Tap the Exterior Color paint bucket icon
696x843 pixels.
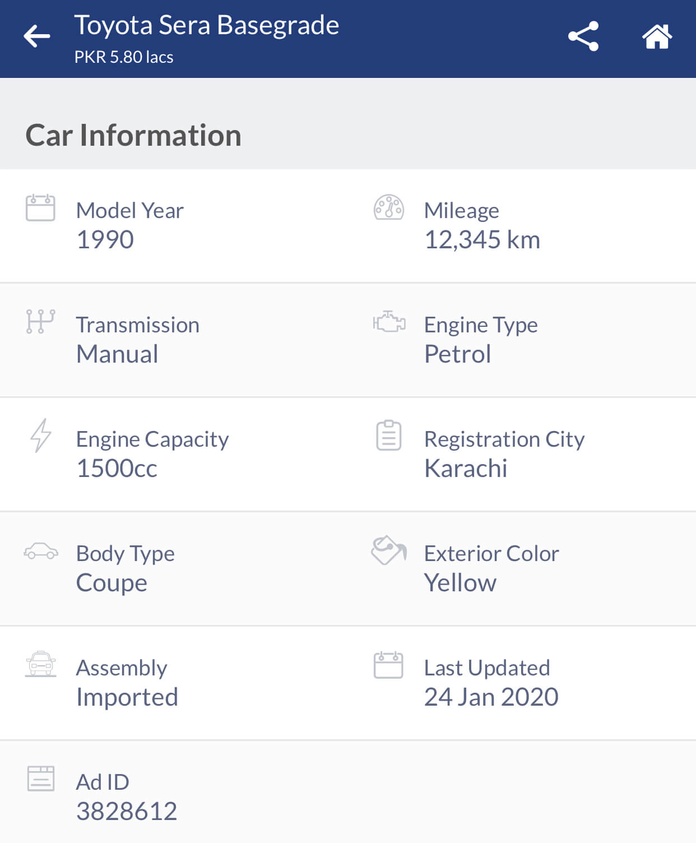coord(388,550)
